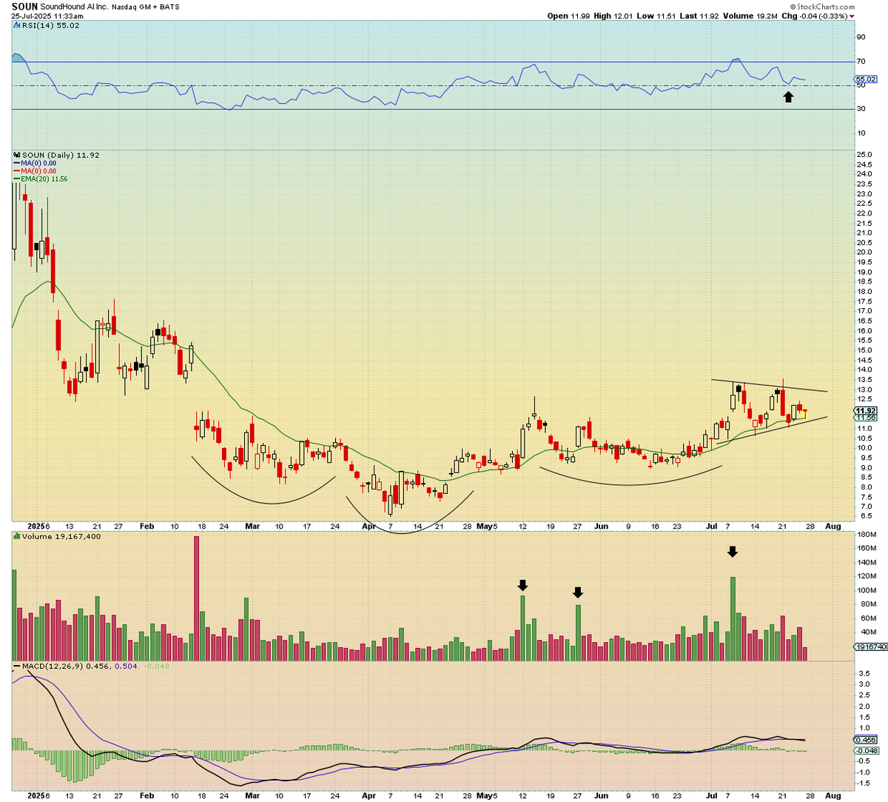Click the 25-Jul-2025 11:33am timestamp

47,16
